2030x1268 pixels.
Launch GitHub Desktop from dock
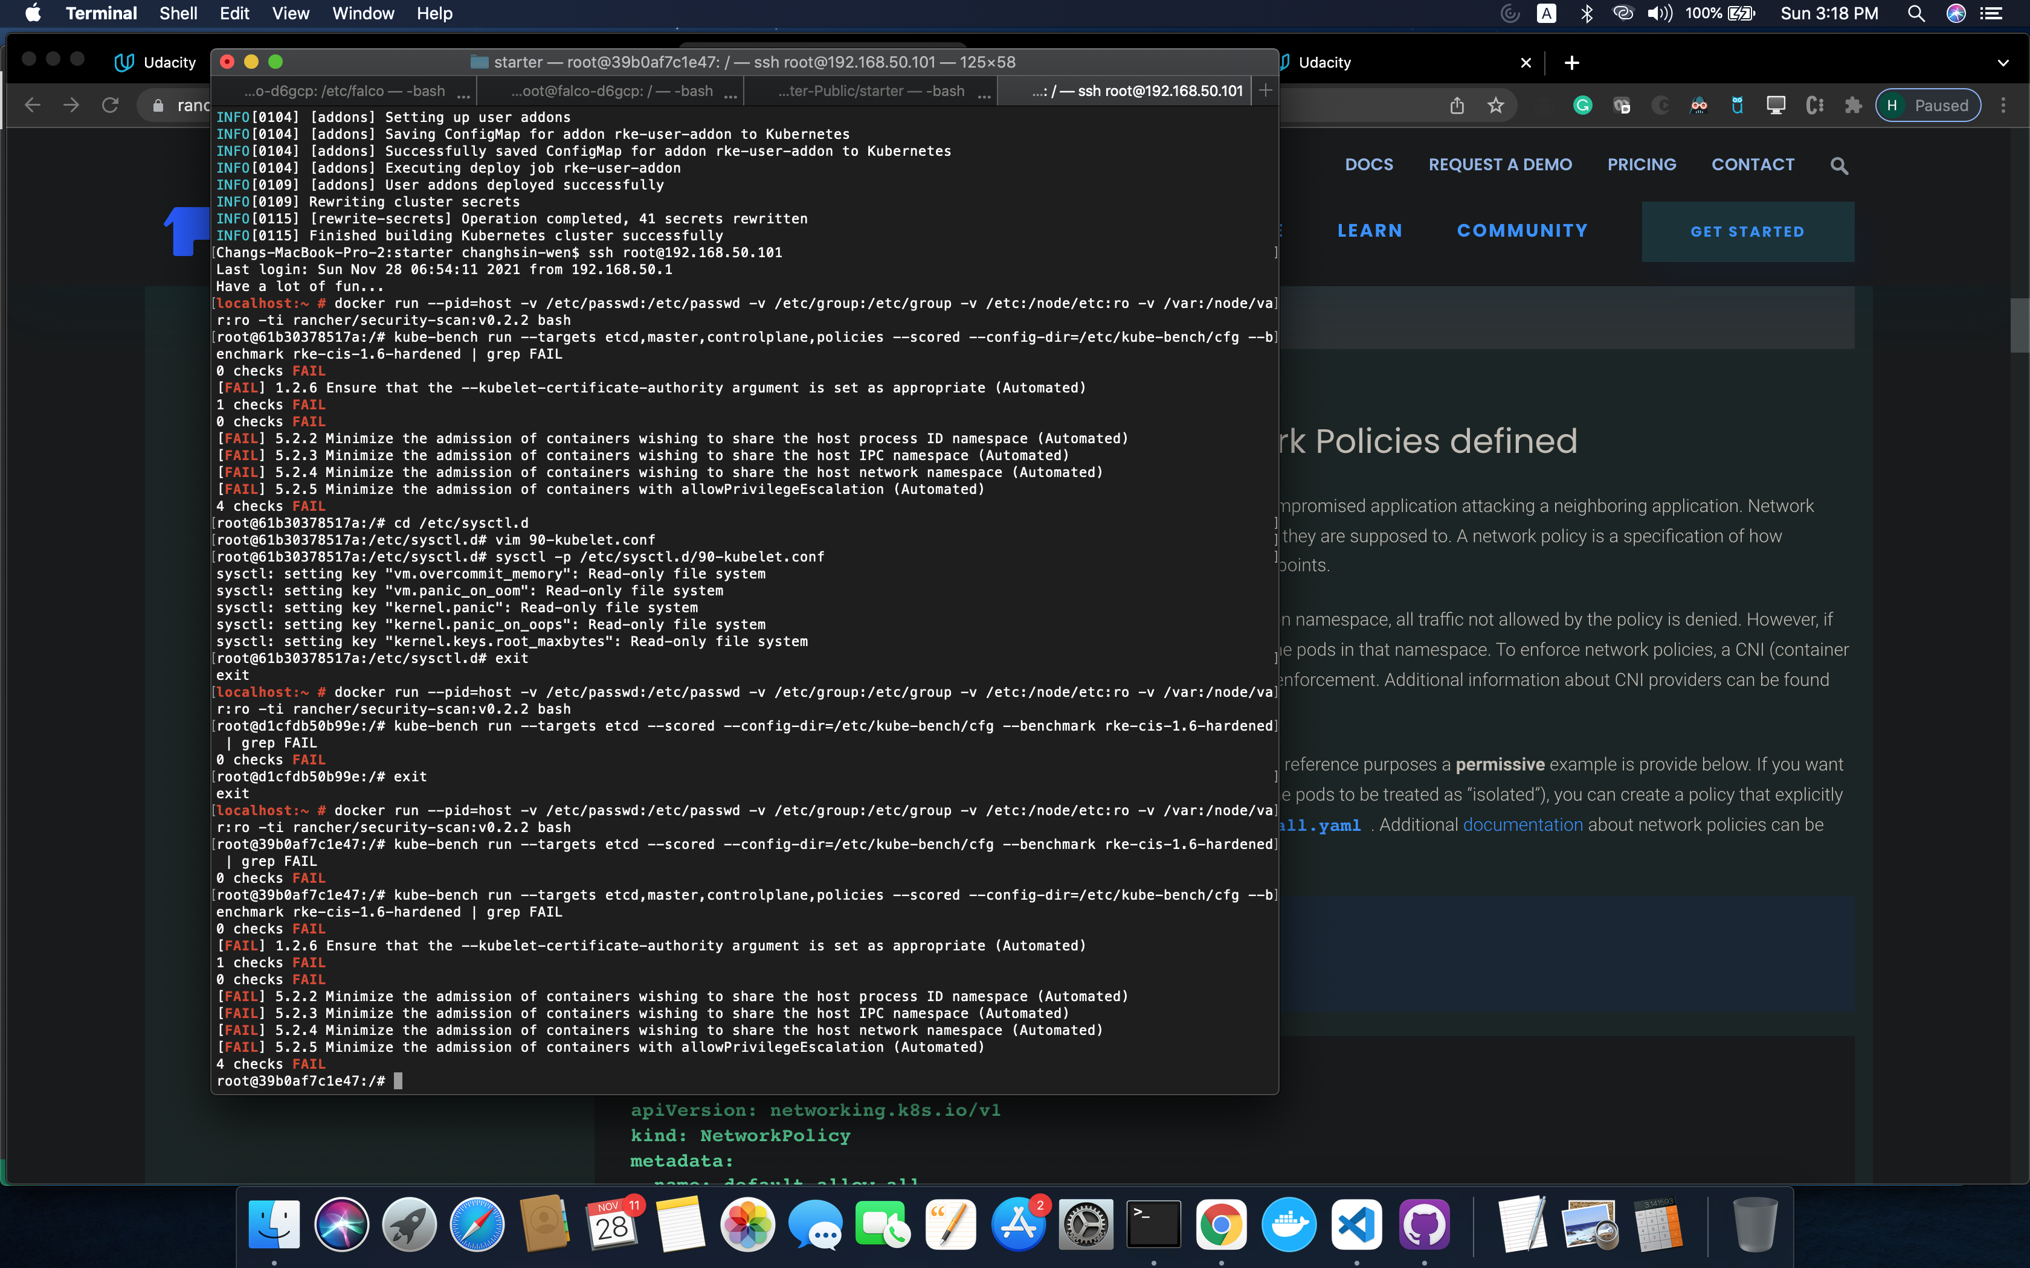pos(1423,1225)
